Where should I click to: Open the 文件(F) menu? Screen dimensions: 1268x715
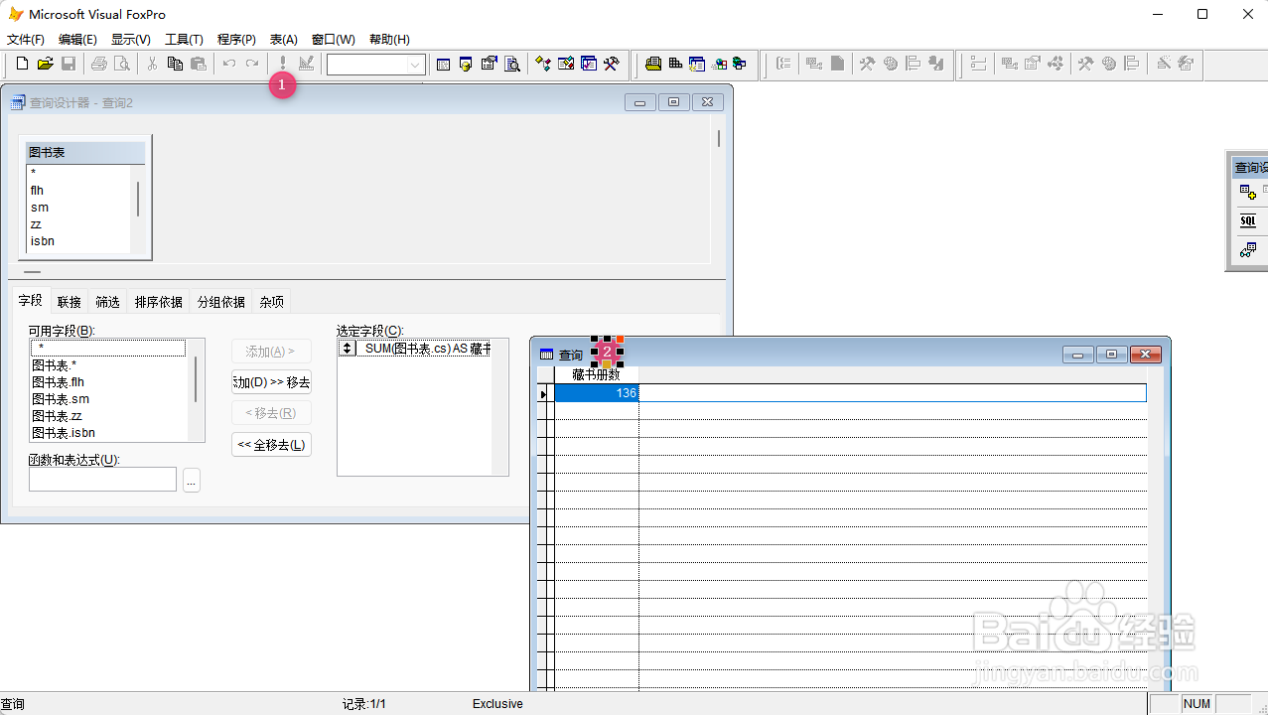26,40
